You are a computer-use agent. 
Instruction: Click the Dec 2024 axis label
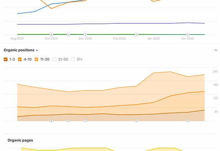[85, 39]
